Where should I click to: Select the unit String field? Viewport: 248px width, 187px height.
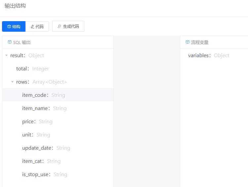tap(36, 135)
